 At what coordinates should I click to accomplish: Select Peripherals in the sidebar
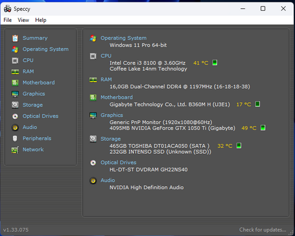point(37,138)
